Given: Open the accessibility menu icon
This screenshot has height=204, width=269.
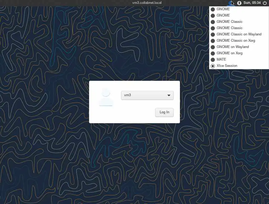Looking at the screenshot, I should [x=239, y=3].
